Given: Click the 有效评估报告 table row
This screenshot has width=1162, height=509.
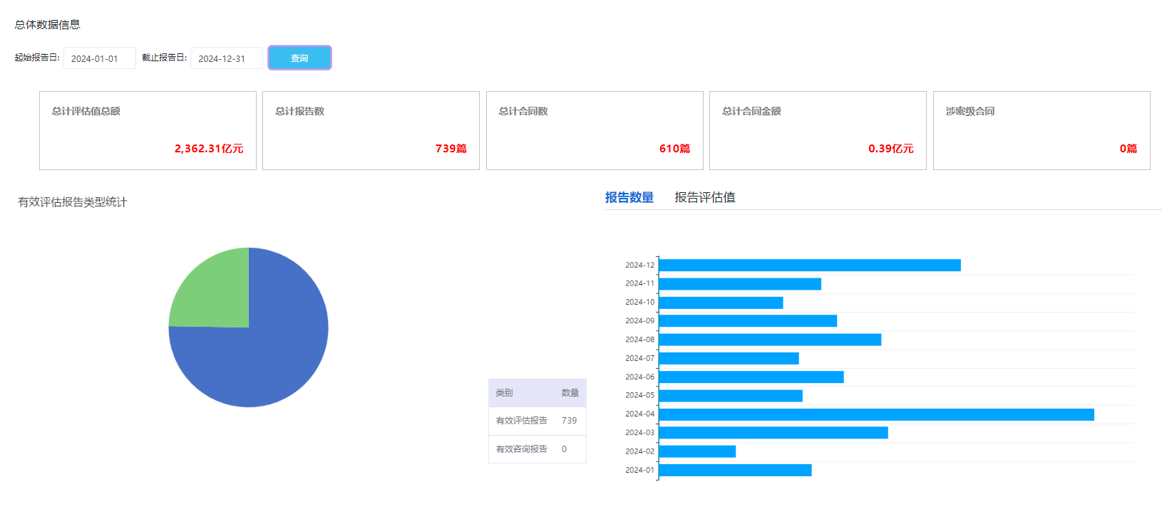Looking at the screenshot, I should click(x=537, y=421).
